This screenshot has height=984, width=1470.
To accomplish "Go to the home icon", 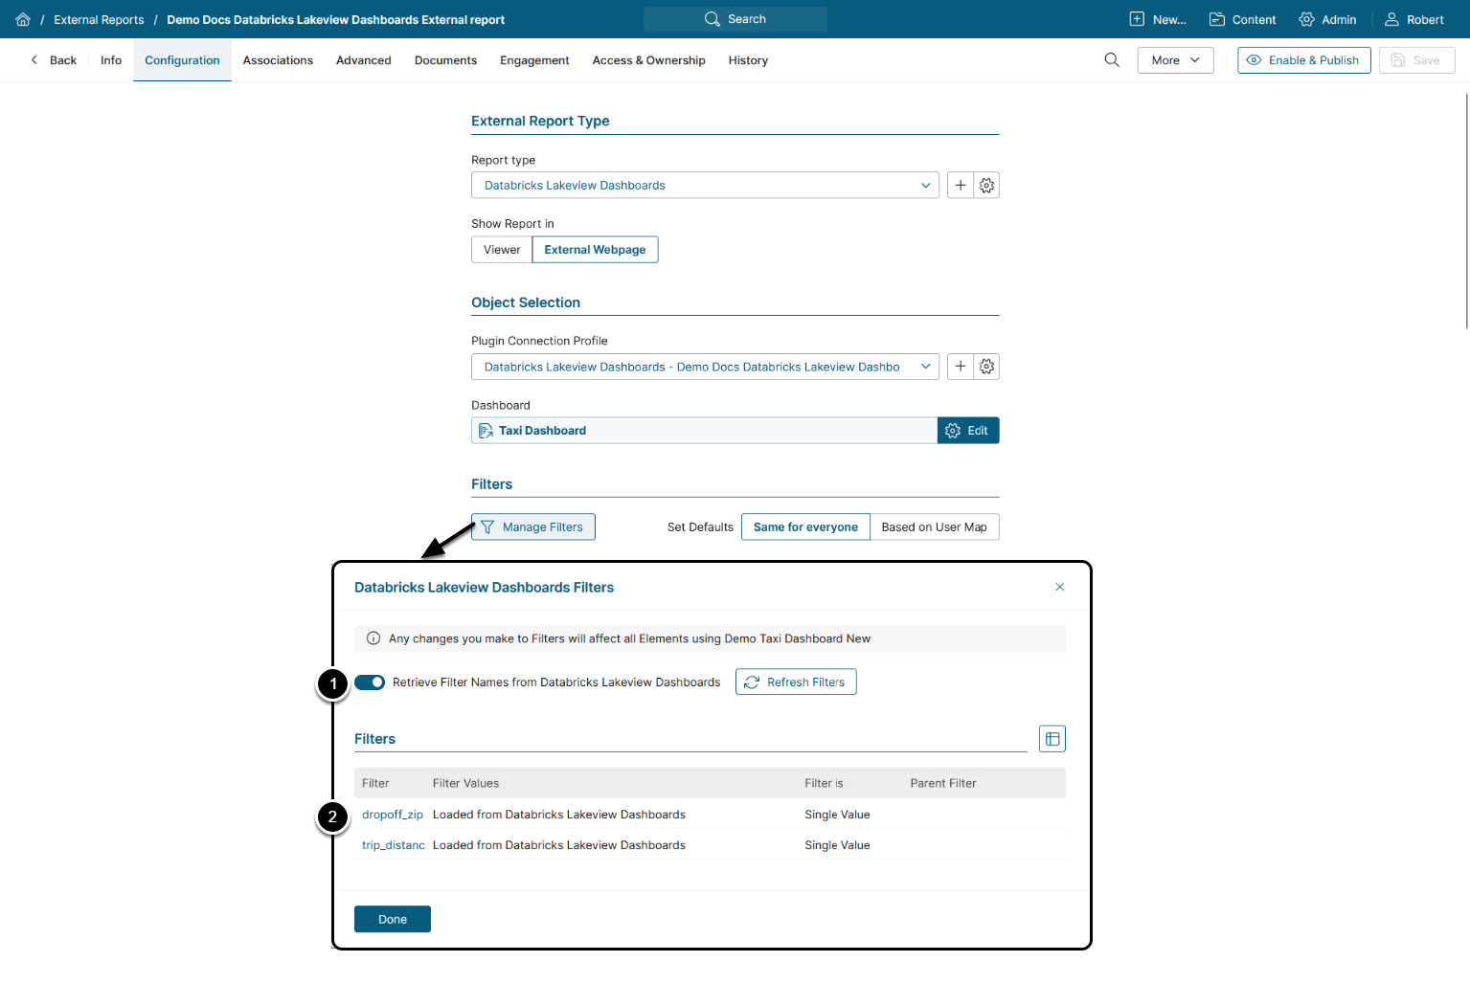I will pos(23,19).
